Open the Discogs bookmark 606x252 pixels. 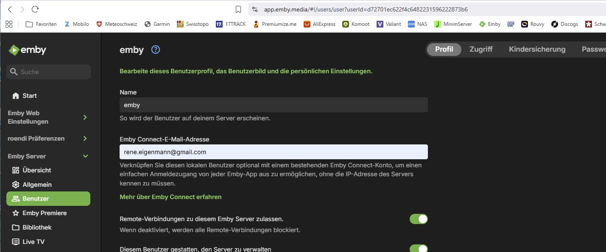[x=564, y=24]
